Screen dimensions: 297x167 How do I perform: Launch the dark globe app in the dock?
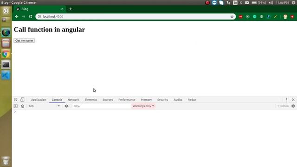pyautogui.click(x=6, y=32)
